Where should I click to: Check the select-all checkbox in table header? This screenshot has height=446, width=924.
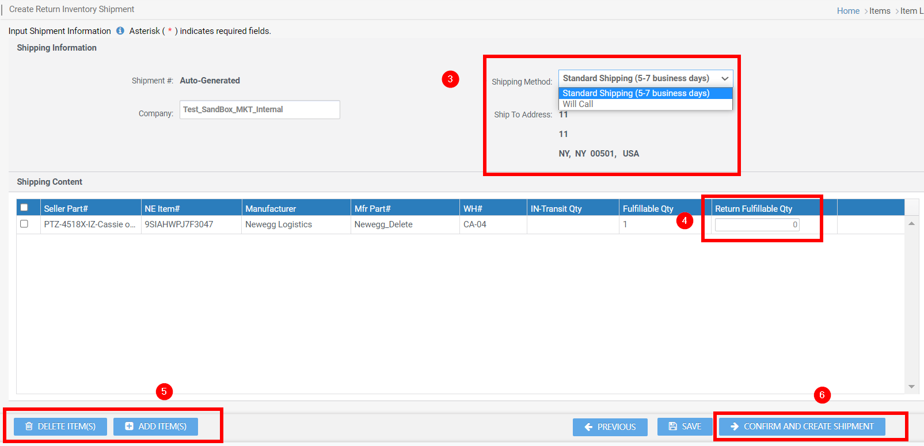pos(24,208)
